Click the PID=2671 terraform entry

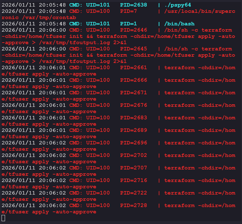pyautogui.click(x=133, y=93)
